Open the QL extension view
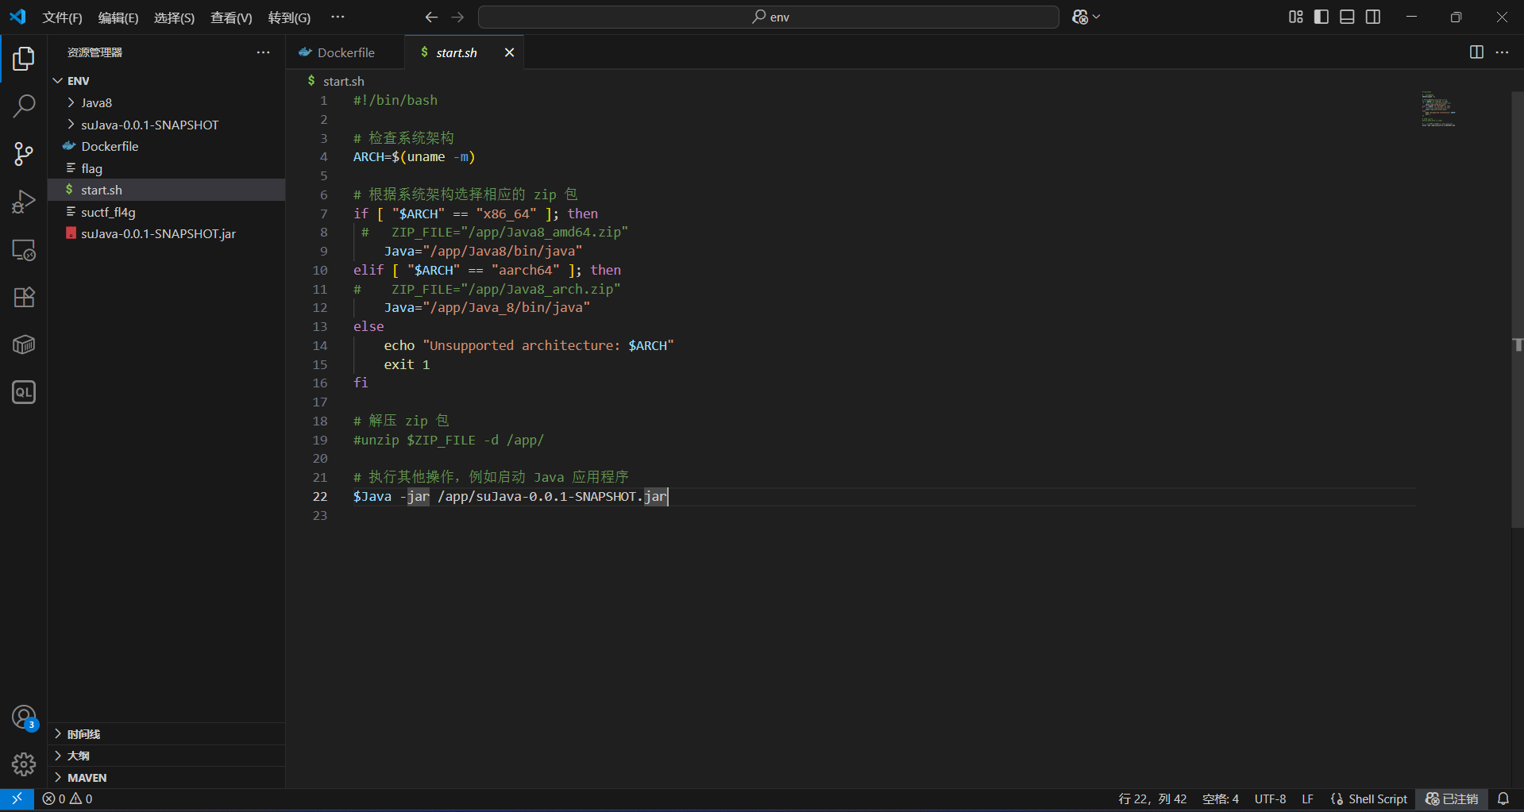 (24, 392)
